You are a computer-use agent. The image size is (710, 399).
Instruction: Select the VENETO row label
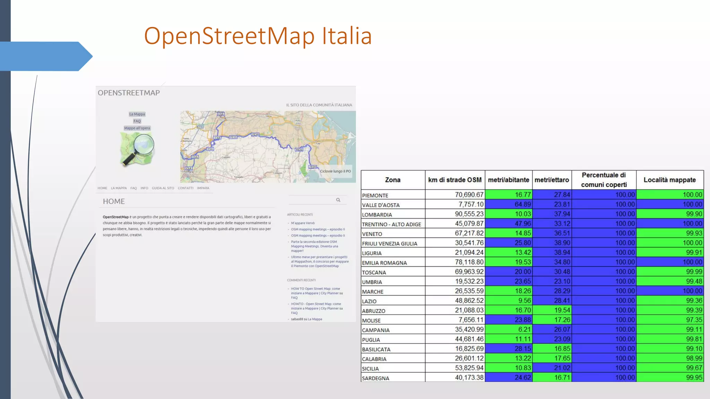coord(372,234)
